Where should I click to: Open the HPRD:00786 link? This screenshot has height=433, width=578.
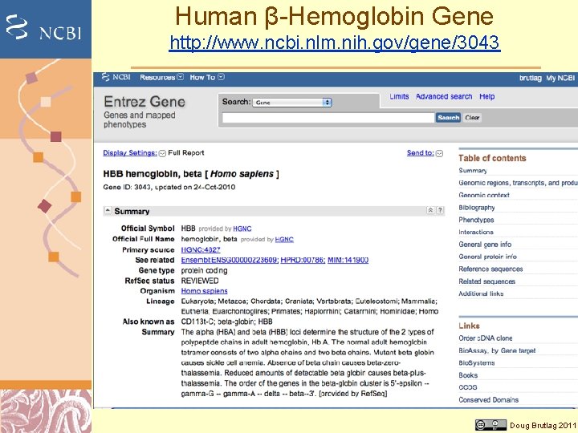(303, 260)
